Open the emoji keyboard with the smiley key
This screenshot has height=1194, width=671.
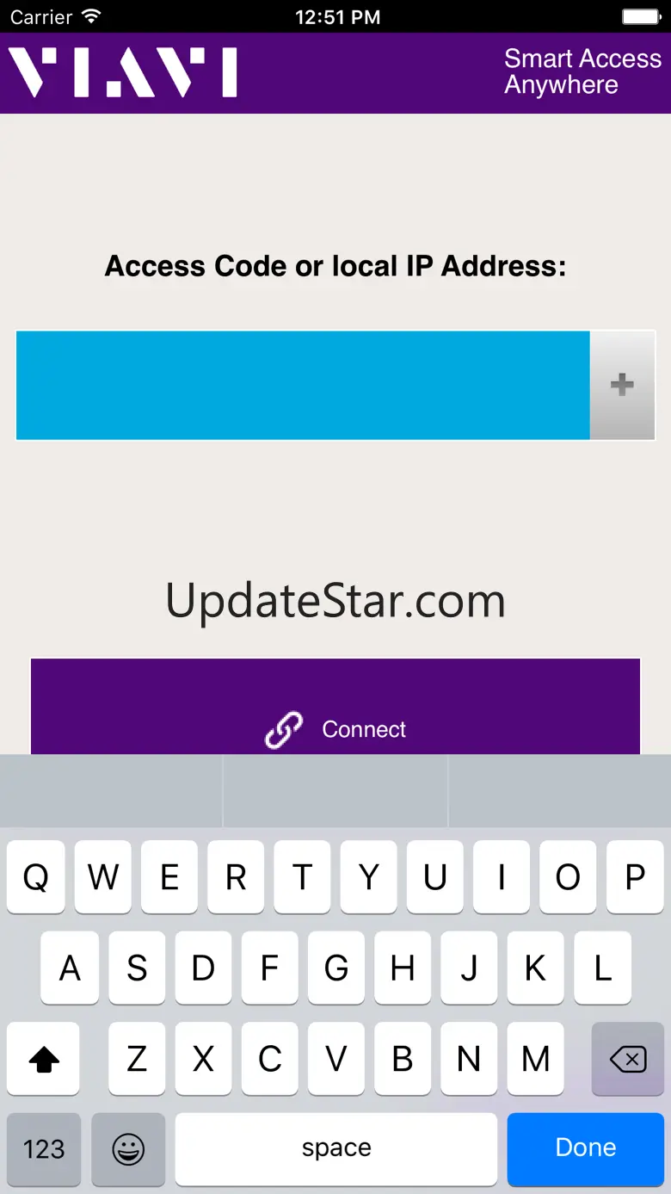coord(128,1148)
